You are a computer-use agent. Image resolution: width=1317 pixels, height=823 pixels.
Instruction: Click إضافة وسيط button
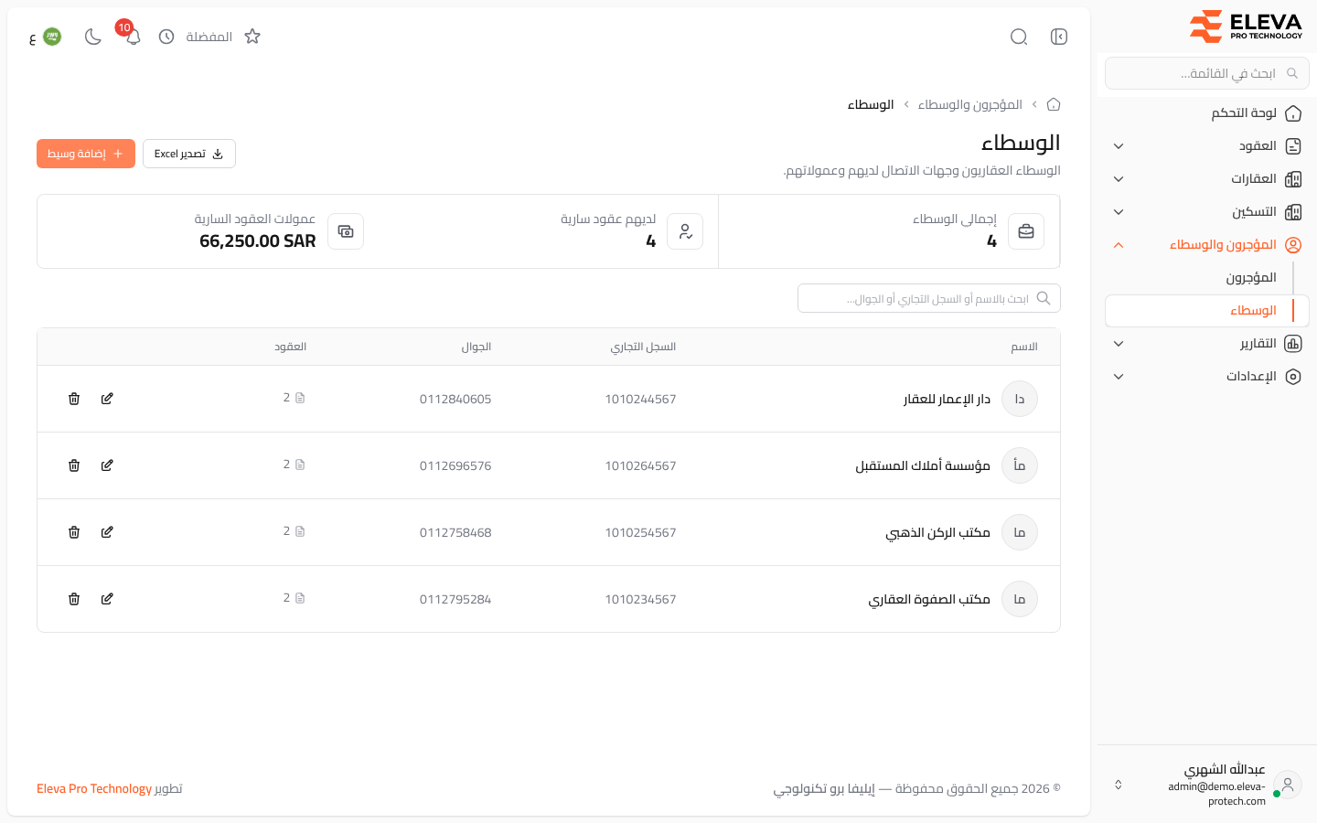coord(86,154)
